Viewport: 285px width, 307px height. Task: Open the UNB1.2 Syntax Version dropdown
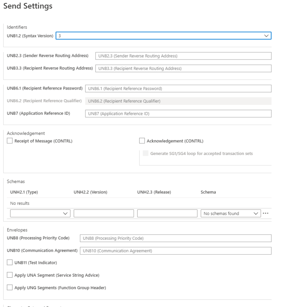[x=266, y=36]
